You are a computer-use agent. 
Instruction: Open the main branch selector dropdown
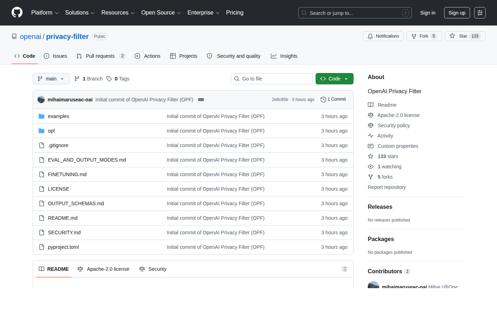(x=51, y=79)
